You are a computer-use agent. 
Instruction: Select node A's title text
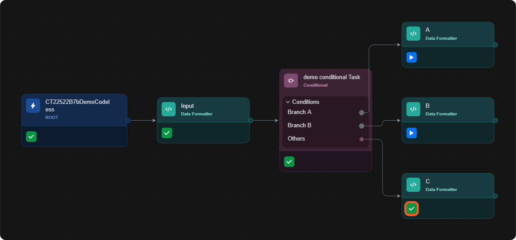pos(427,30)
